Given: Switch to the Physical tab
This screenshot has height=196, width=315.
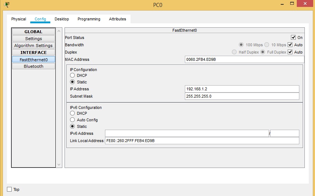Looking at the screenshot, I should click(19, 19).
